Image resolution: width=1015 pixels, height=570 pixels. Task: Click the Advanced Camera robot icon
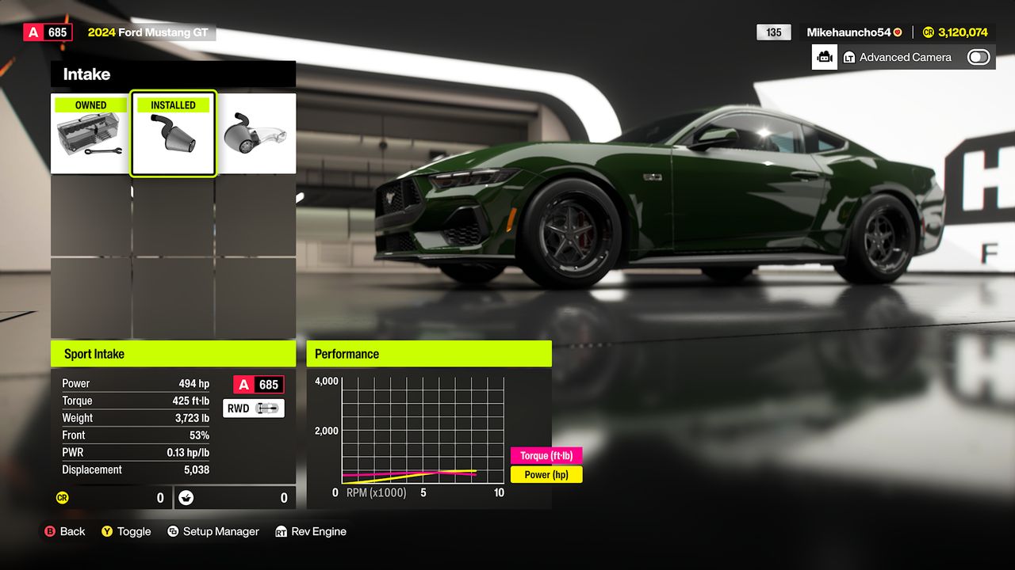point(825,57)
